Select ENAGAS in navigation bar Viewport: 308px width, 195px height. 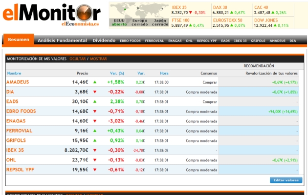pos(175,41)
